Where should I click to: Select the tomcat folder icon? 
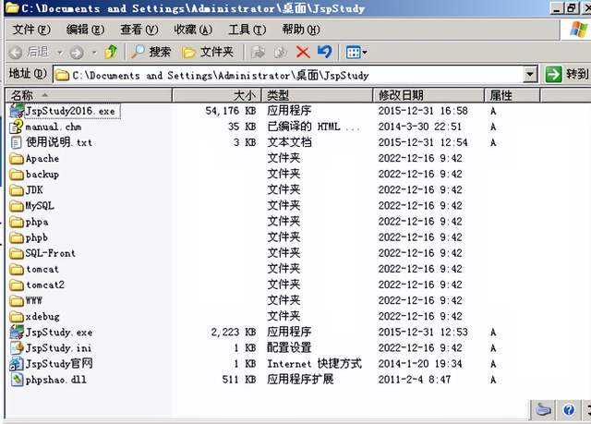pos(17,270)
